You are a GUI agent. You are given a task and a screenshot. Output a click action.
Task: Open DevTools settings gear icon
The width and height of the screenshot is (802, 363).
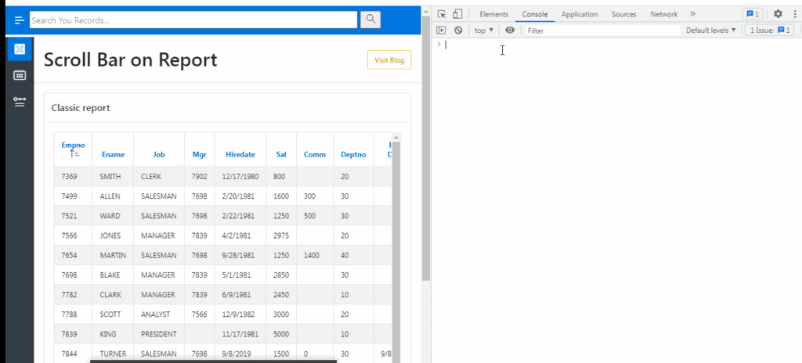click(x=778, y=14)
